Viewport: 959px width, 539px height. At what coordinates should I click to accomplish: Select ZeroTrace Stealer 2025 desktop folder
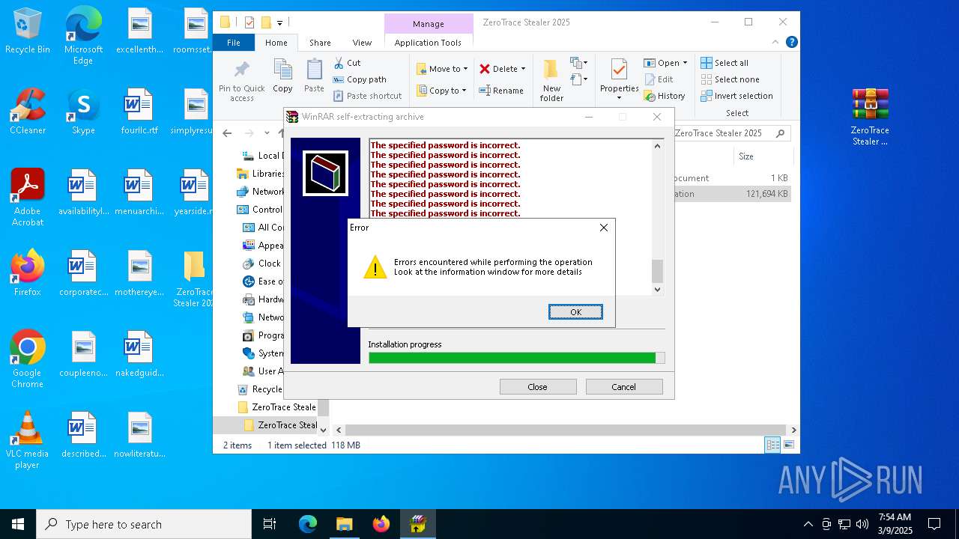194,278
